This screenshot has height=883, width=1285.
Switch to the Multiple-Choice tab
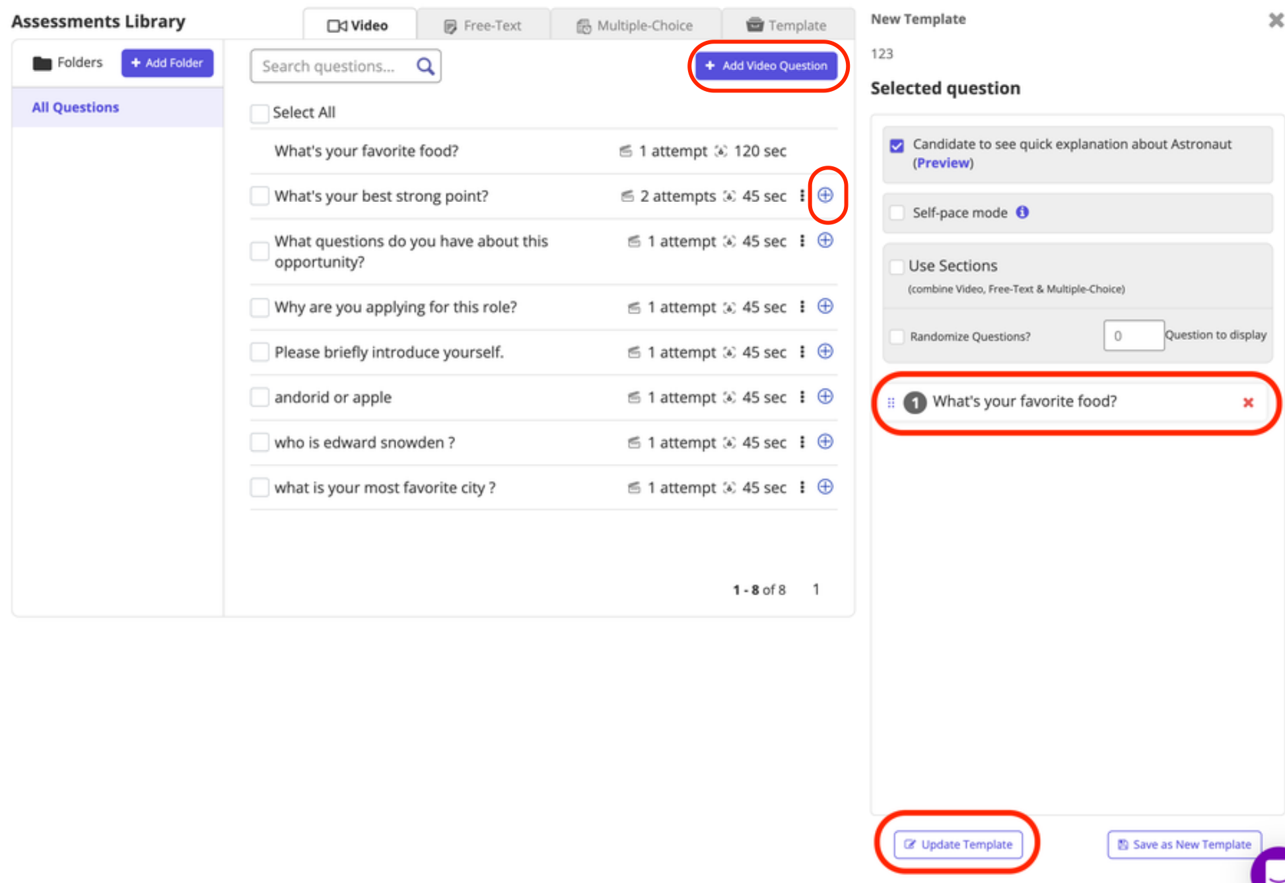(635, 25)
